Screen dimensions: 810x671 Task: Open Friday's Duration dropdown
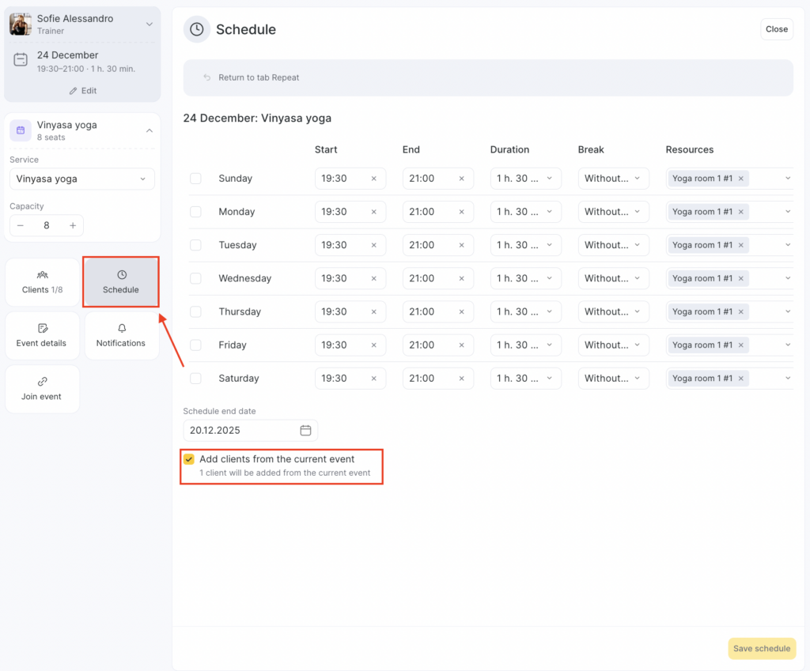tap(525, 345)
